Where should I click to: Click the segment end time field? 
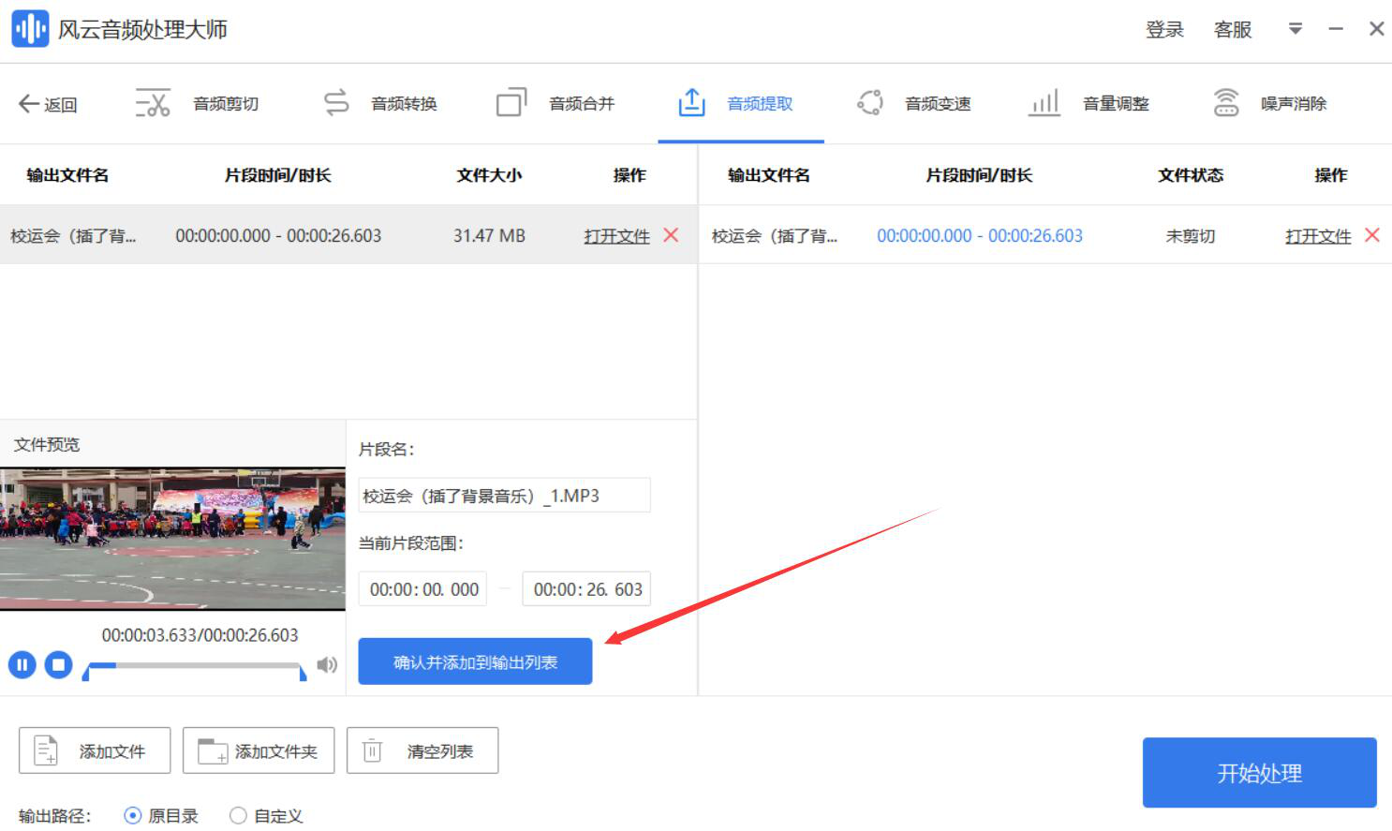[x=586, y=589]
